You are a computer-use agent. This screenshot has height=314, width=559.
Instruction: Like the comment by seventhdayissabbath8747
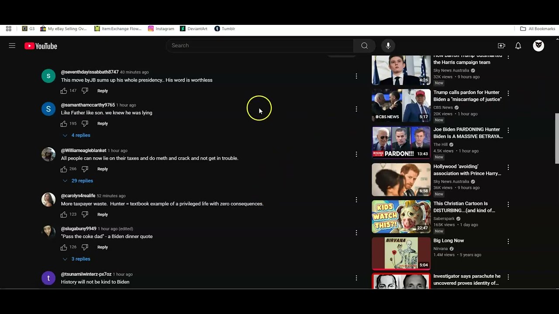[64, 91]
